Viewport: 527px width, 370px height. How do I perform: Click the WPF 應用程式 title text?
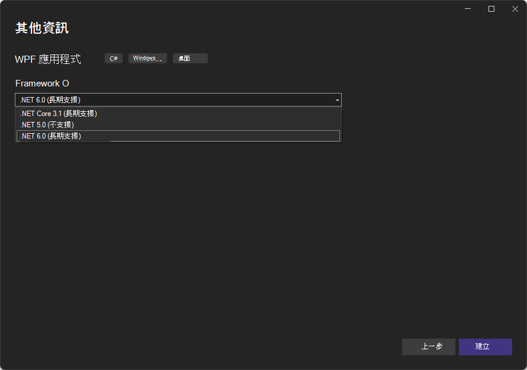coord(48,59)
